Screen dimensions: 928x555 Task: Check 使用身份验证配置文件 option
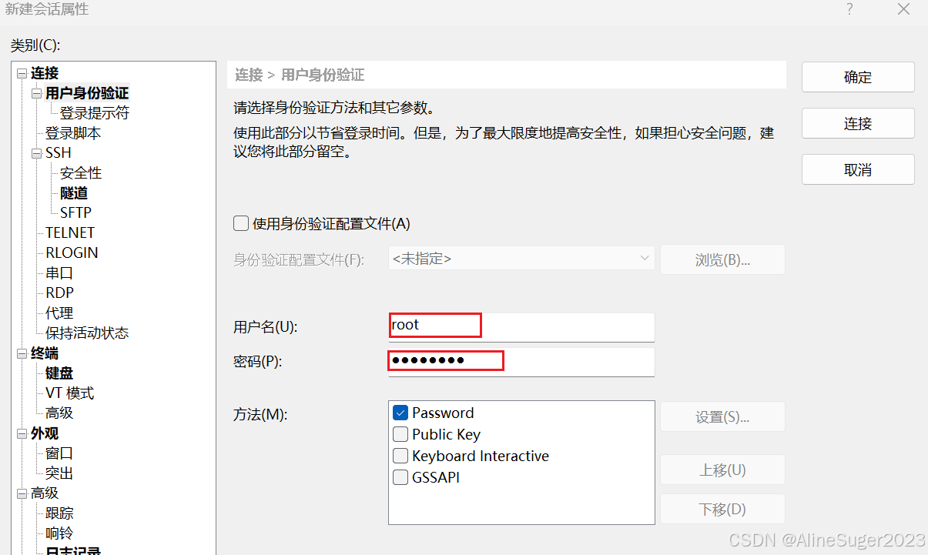point(241,222)
